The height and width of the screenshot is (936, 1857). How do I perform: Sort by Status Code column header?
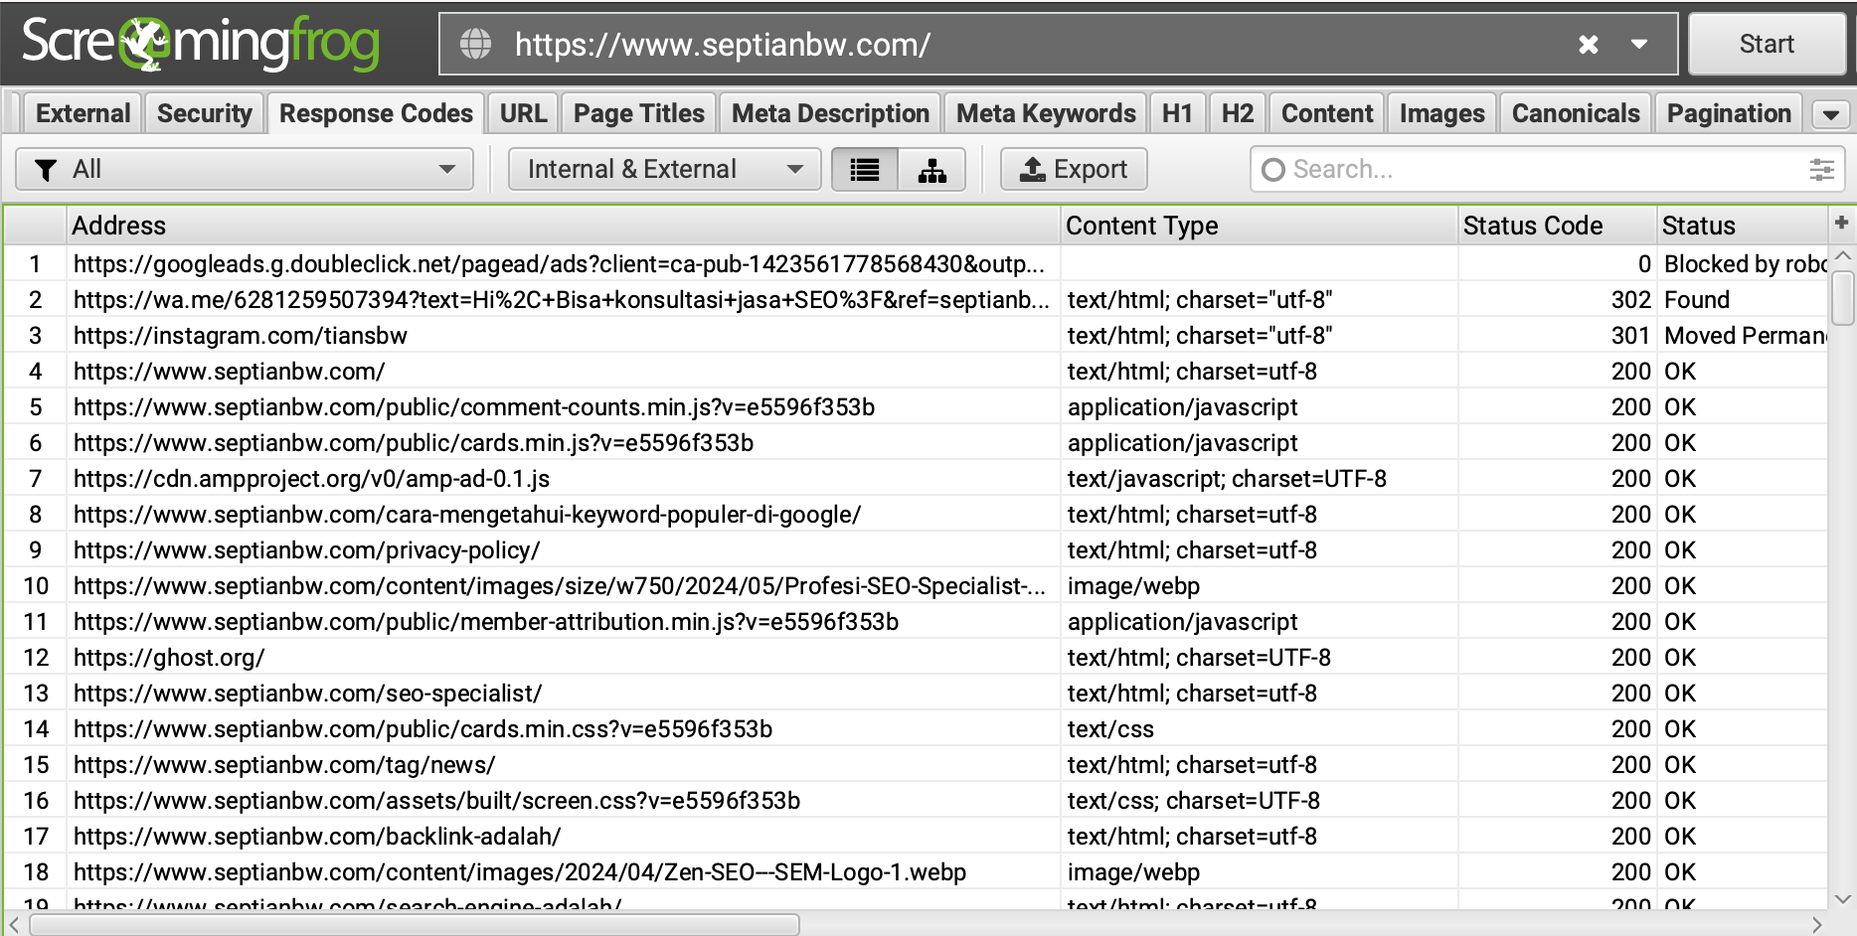(x=1557, y=226)
